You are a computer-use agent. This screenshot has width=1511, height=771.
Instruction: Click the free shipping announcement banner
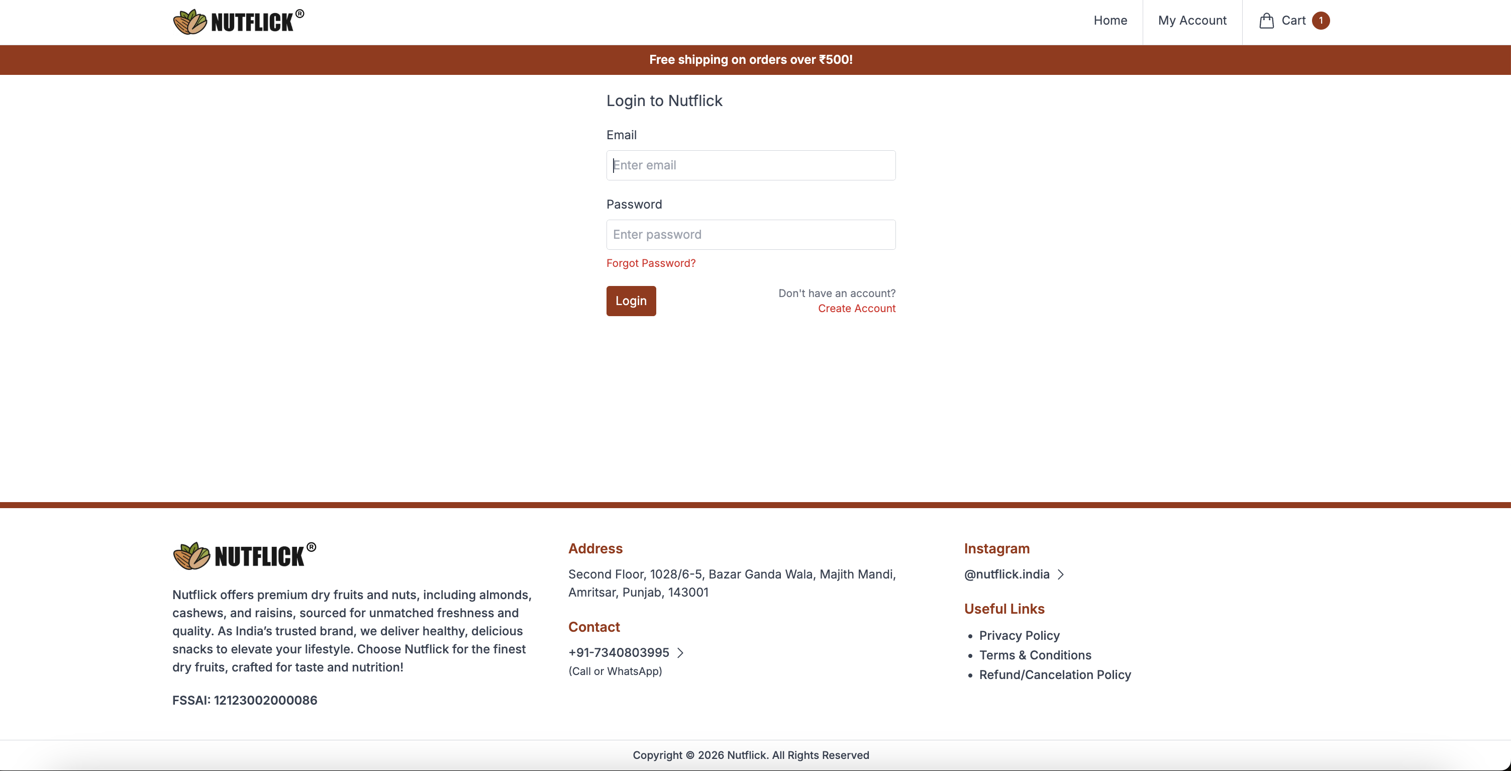click(x=750, y=60)
